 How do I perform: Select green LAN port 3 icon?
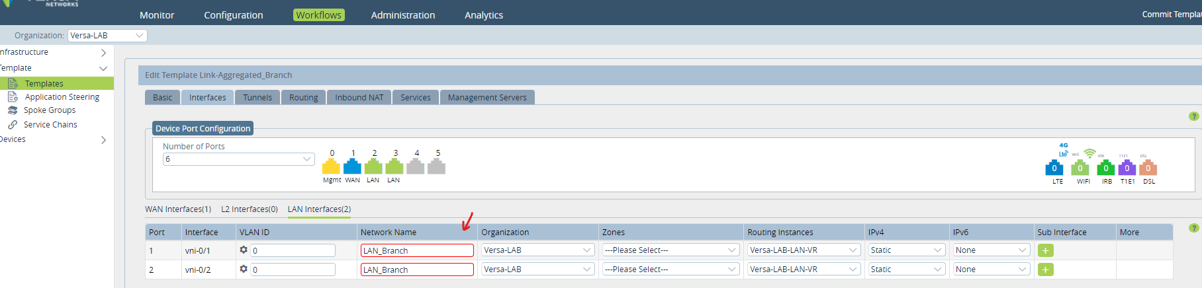(394, 166)
